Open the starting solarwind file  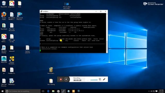(x=27, y=49)
